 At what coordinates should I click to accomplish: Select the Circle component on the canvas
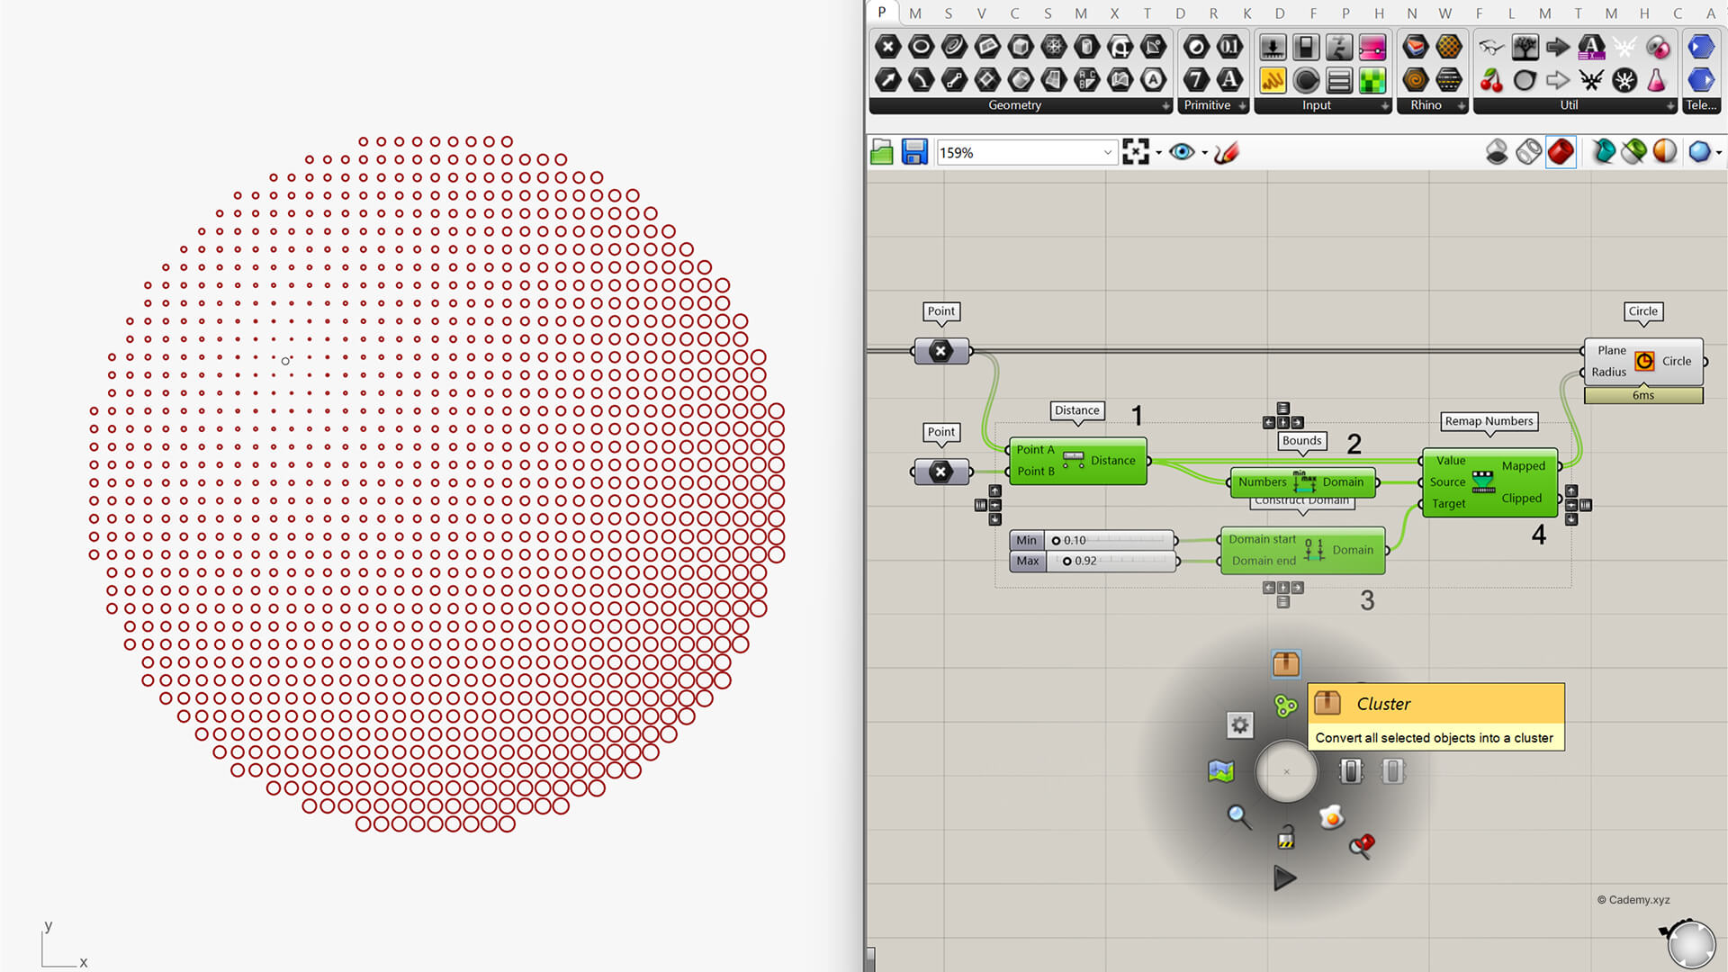1644,362
